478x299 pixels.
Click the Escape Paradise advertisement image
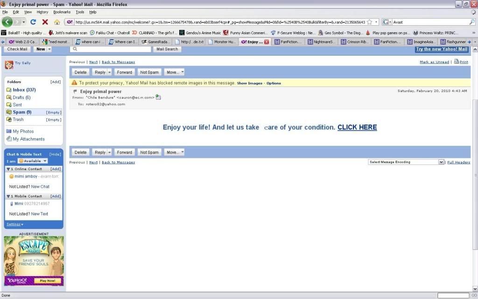tap(34, 261)
